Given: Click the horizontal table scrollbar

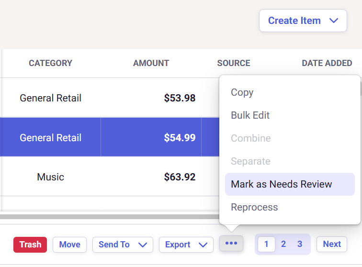Looking at the screenshot, I should 110,217.
